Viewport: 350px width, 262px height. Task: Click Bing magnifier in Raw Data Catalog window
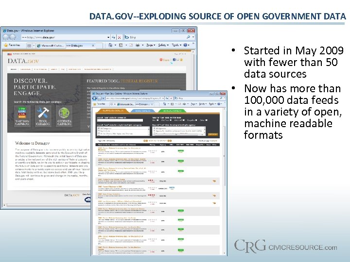pyautogui.click(x=221, y=98)
